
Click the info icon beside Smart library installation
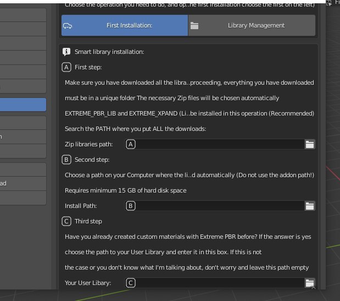(x=66, y=52)
